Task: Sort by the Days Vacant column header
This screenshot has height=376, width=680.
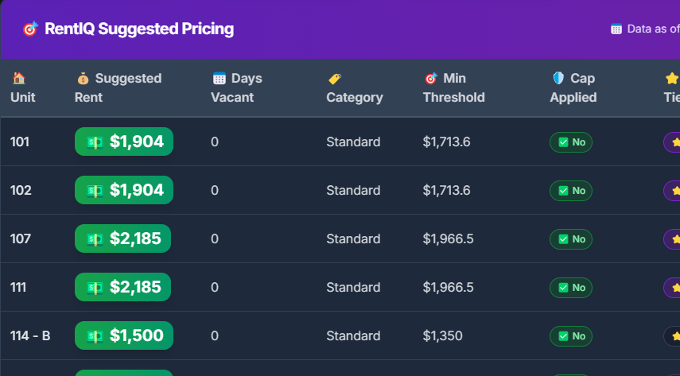Action: point(236,87)
